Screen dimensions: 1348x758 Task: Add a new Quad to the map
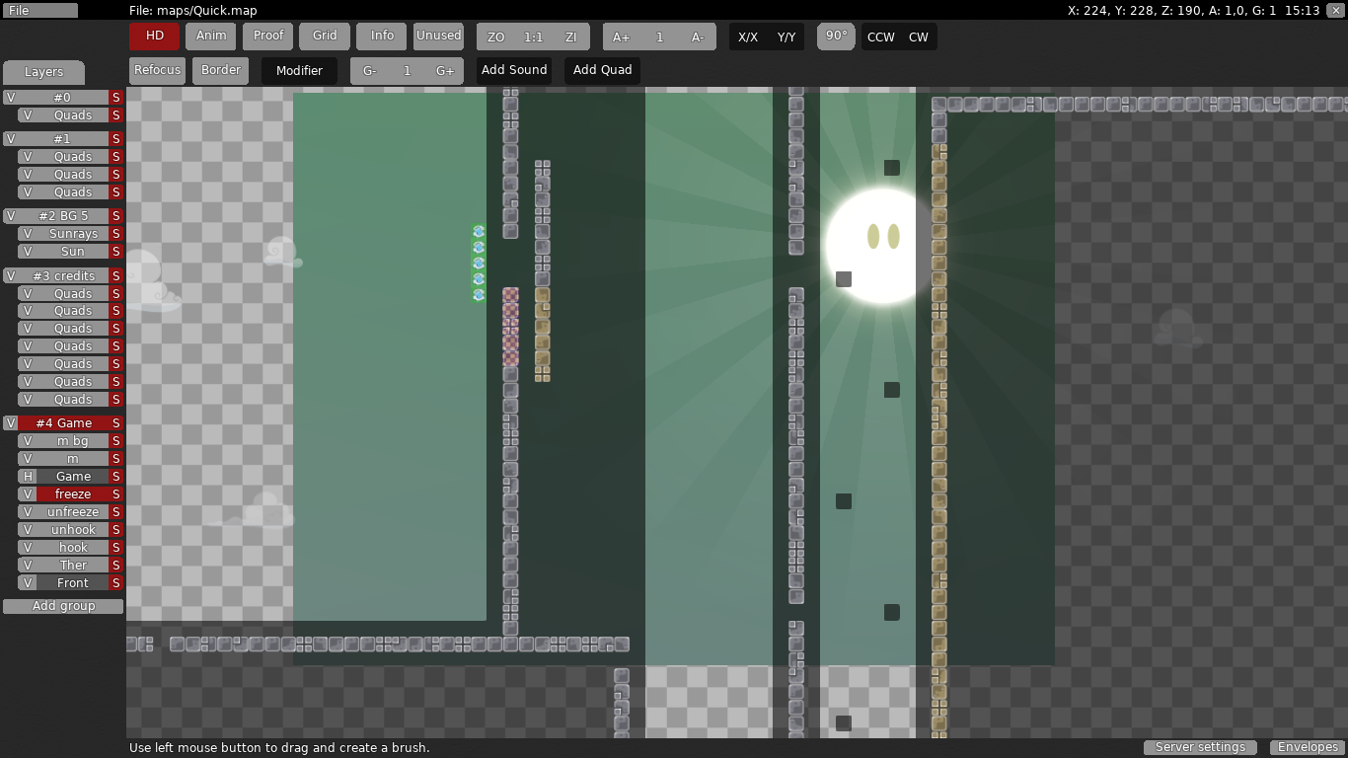(x=601, y=70)
